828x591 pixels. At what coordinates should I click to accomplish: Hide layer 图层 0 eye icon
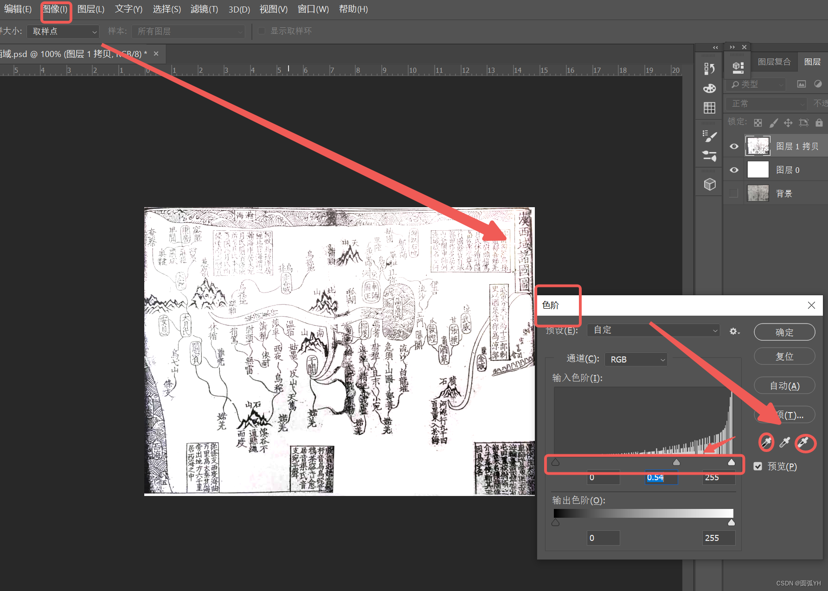[734, 170]
